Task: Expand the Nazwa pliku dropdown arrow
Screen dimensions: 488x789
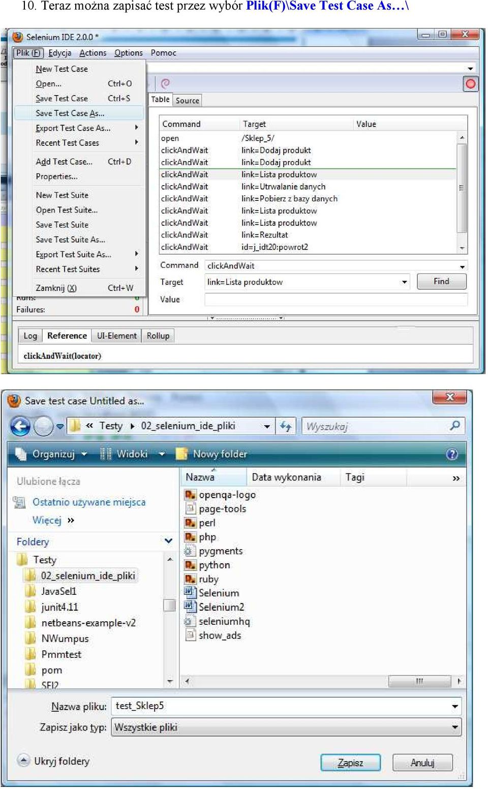Action: [x=454, y=706]
